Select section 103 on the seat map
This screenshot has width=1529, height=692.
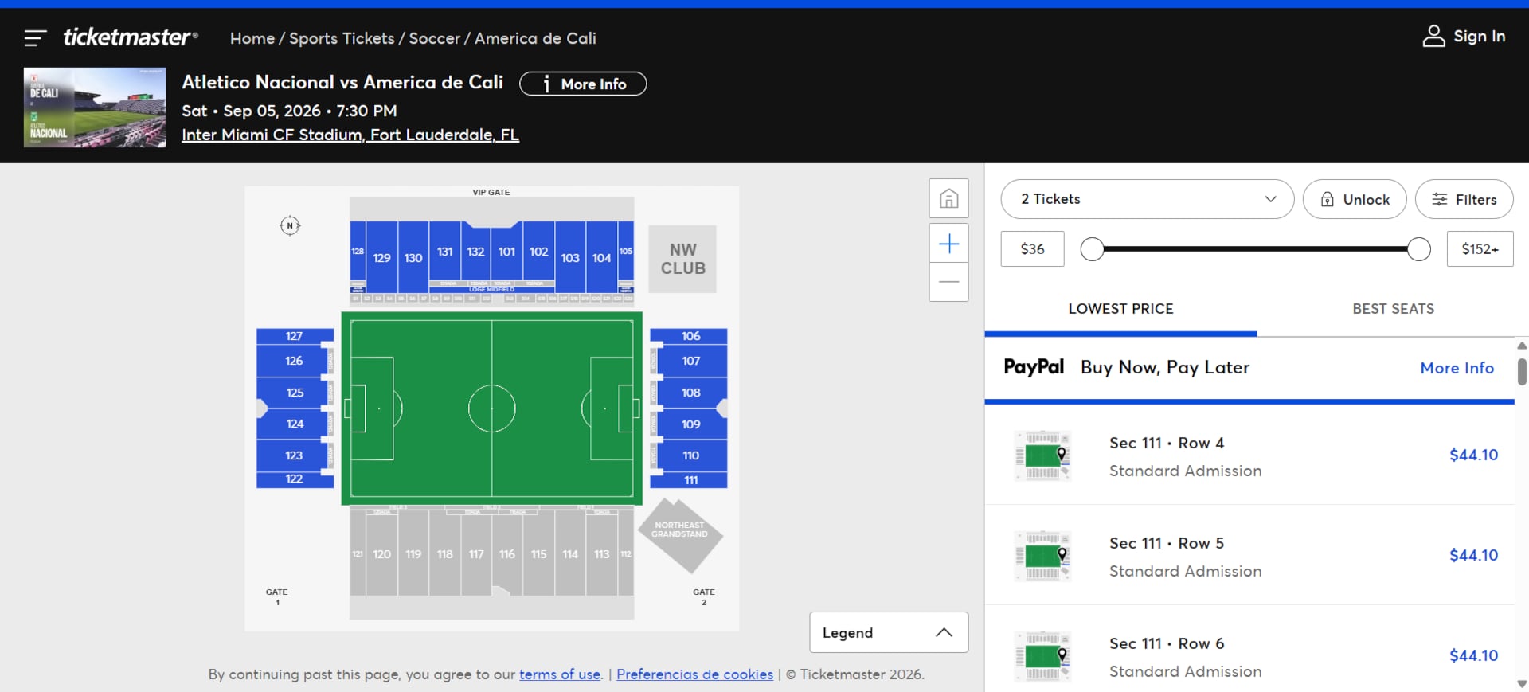[570, 257]
